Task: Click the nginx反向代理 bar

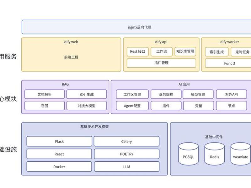Action: click(x=136, y=27)
